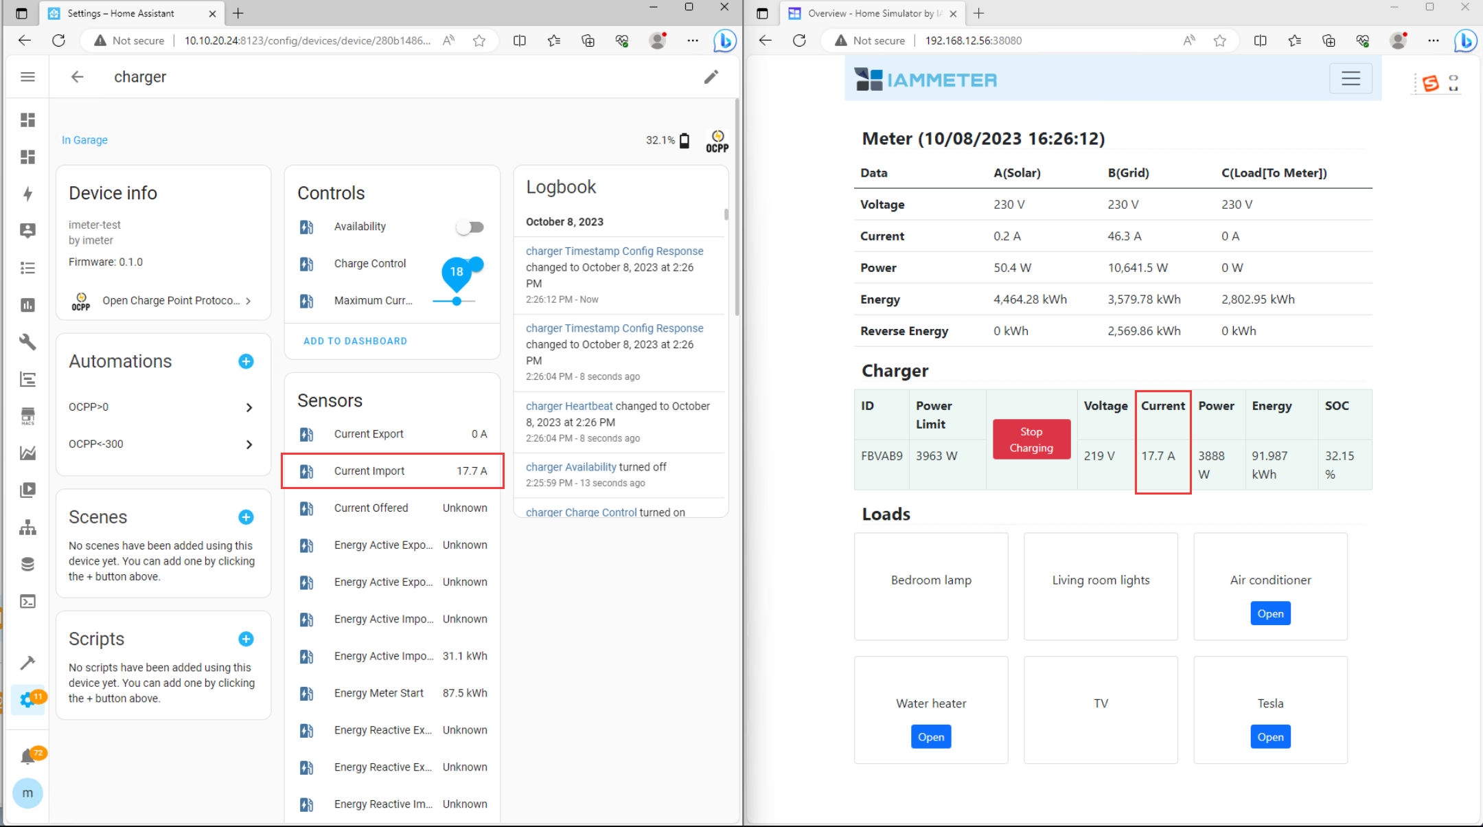The height and width of the screenshot is (827, 1483).
Task: Open IAMMETER hamburger navigation menu
Action: pos(1350,78)
